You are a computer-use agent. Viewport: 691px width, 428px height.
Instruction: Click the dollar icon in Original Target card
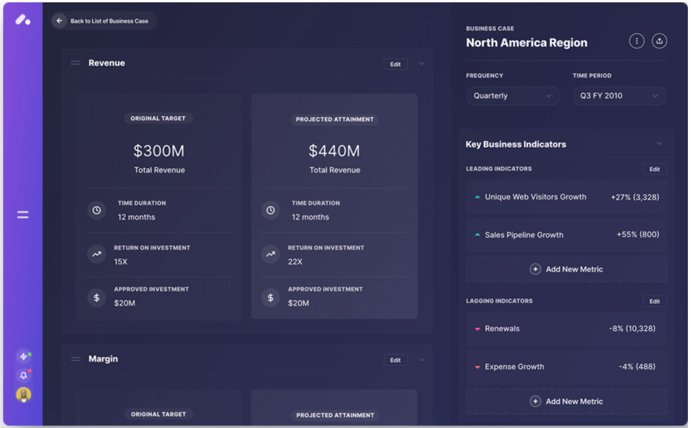97,297
